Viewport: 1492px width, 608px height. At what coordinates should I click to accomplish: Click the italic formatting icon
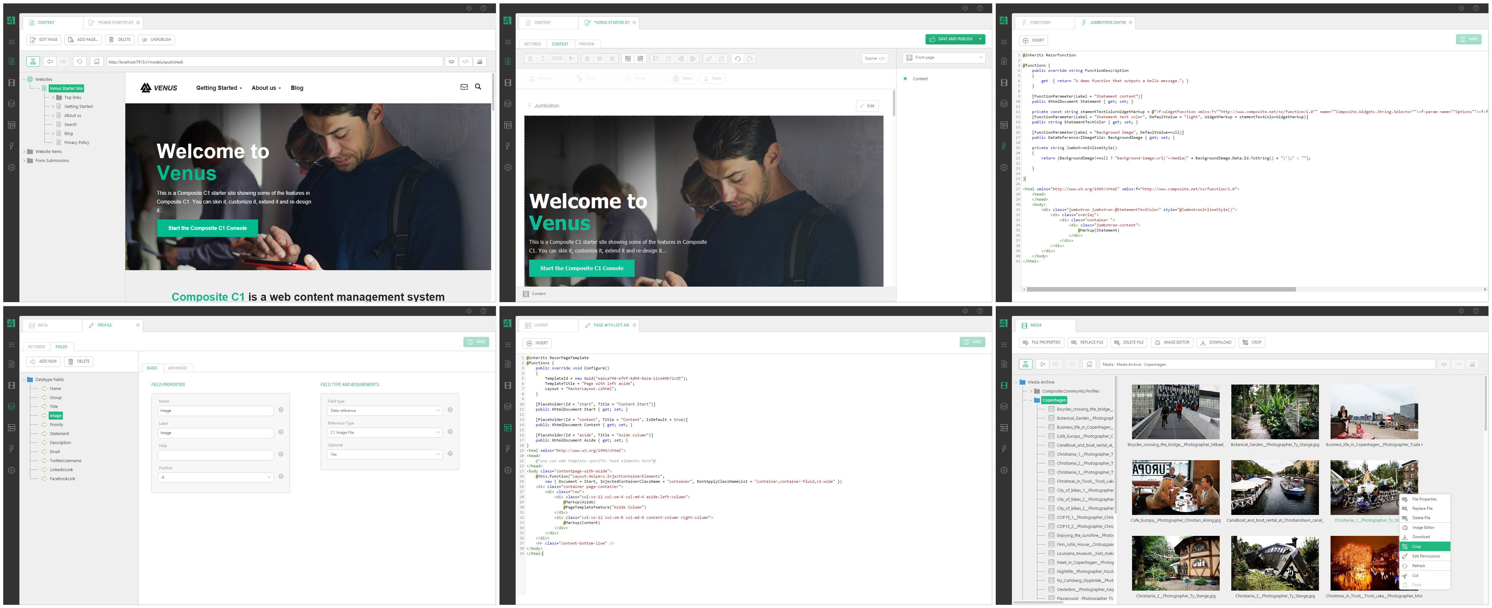pyautogui.click(x=543, y=59)
